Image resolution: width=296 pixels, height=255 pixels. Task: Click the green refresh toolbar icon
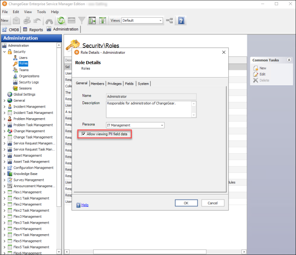tap(61, 20)
